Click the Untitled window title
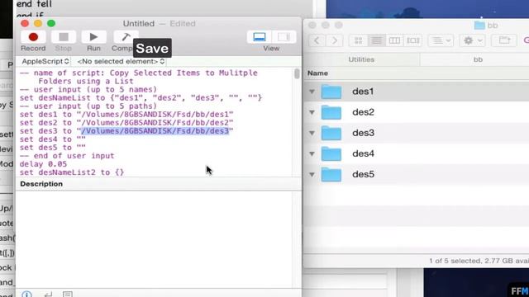 pos(139,24)
